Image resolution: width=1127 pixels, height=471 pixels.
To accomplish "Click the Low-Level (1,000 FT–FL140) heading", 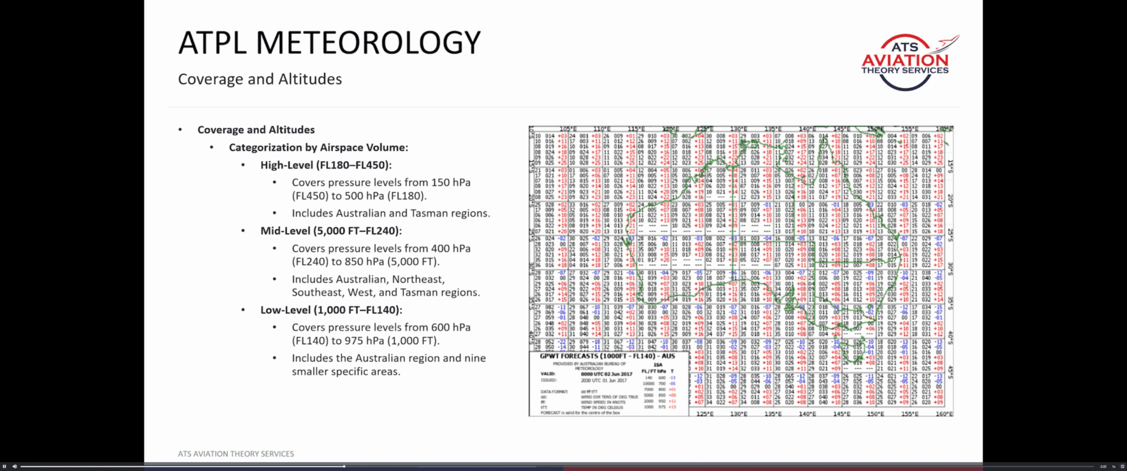I will (331, 310).
